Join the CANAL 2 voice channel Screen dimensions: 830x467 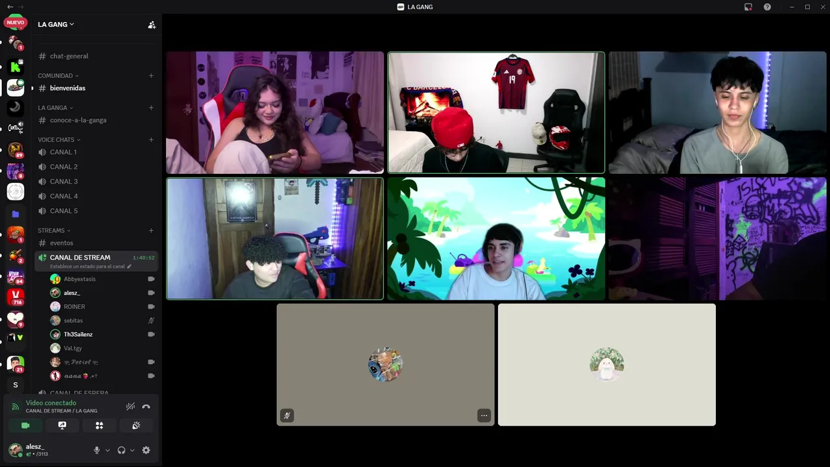click(97, 167)
